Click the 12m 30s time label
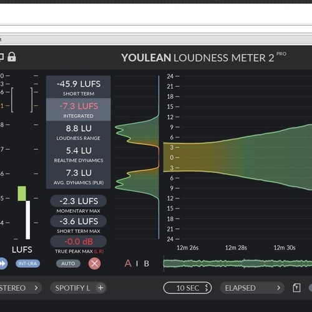The height and width of the screenshot is (312, 312). (x=285, y=248)
